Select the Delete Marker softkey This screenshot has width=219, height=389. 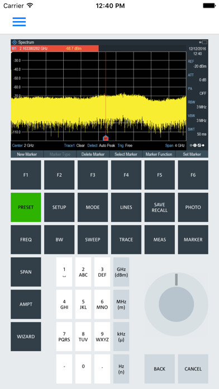[93, 154]
